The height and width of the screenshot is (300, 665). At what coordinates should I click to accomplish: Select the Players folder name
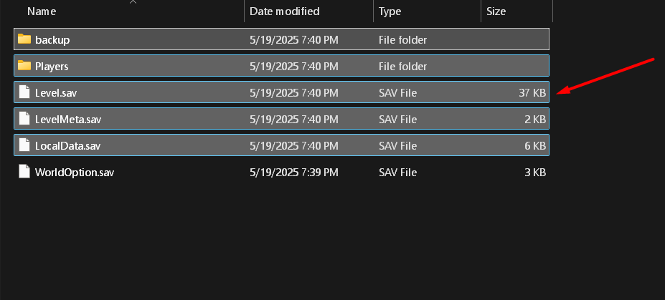(52, 66)
